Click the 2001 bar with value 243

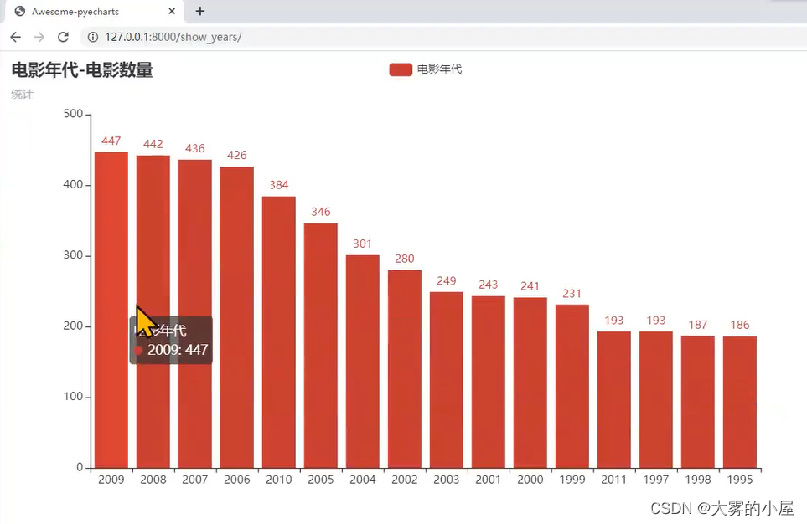click(489, 382)
